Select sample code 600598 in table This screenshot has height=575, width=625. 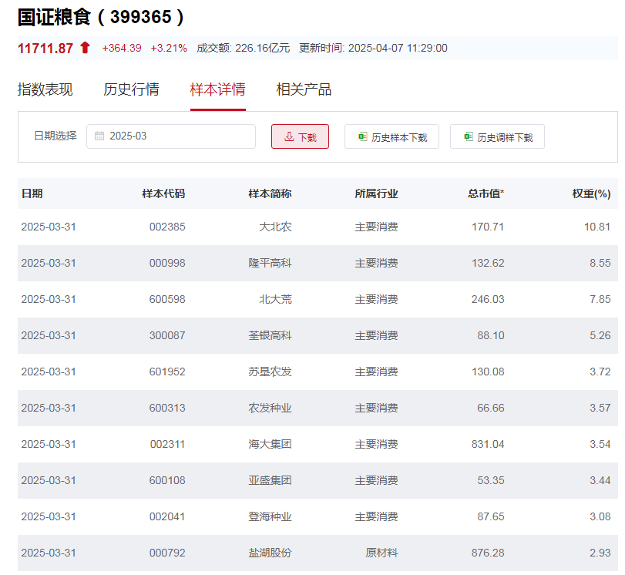pyautogui.click(x=167, y=300)
